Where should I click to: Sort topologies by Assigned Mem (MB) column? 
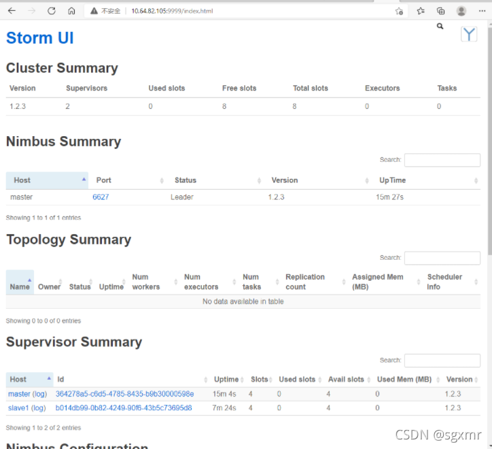click(385, 282)
